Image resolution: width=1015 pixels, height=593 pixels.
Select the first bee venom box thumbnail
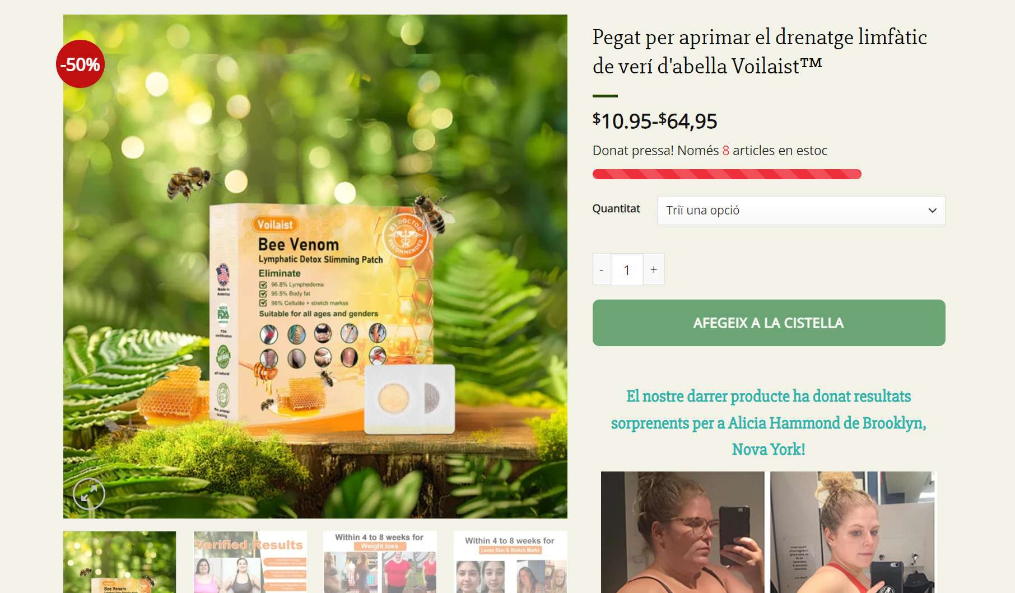(119, 562)
